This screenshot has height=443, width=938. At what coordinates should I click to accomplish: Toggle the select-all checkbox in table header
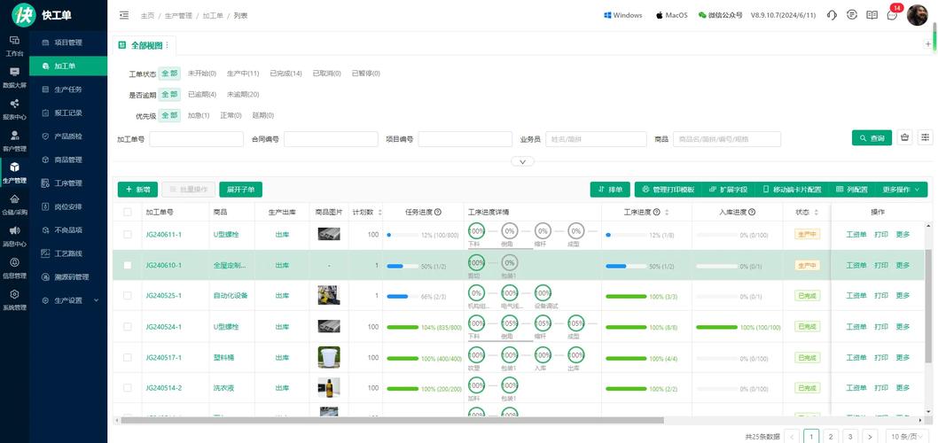(128, 212)
